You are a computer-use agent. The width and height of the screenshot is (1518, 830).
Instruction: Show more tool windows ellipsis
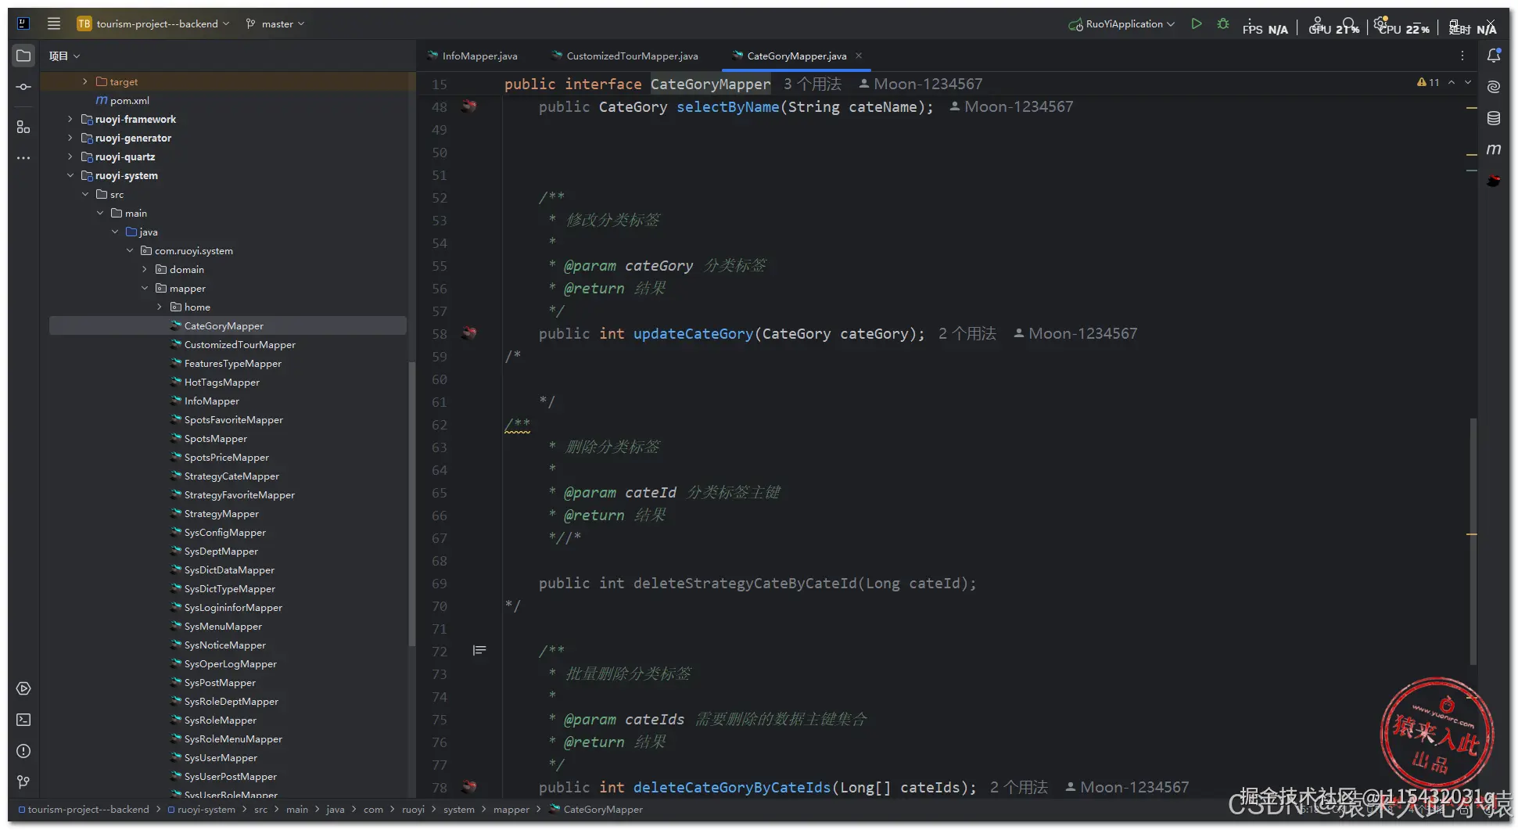click(x=23, y=158)
